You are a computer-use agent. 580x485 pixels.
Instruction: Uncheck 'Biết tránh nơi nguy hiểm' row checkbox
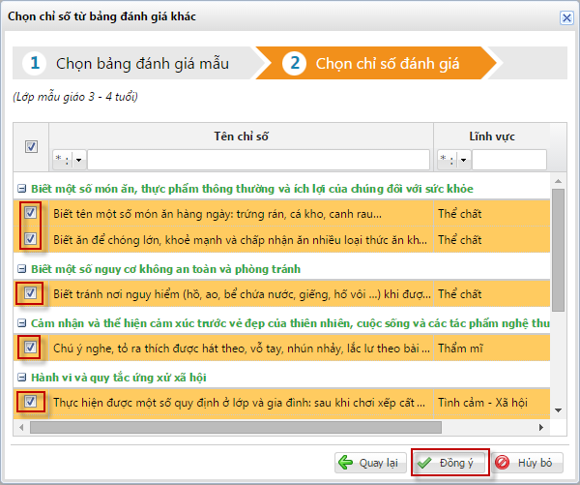click(x=30, y=293)
